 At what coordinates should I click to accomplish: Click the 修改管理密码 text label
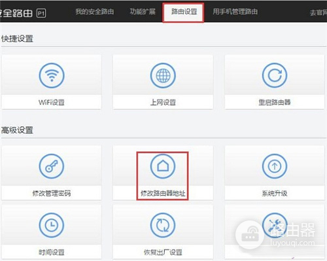[x=52, y=193]
